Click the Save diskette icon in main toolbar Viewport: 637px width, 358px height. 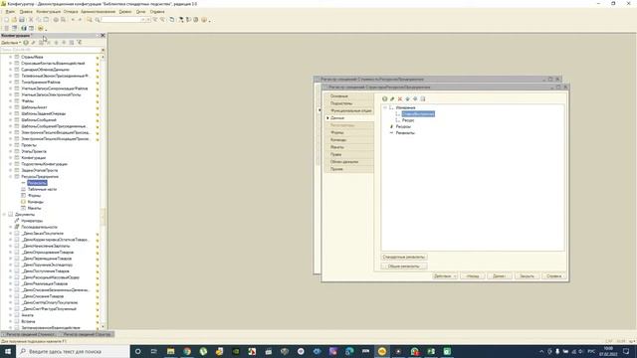click(22, 20)
